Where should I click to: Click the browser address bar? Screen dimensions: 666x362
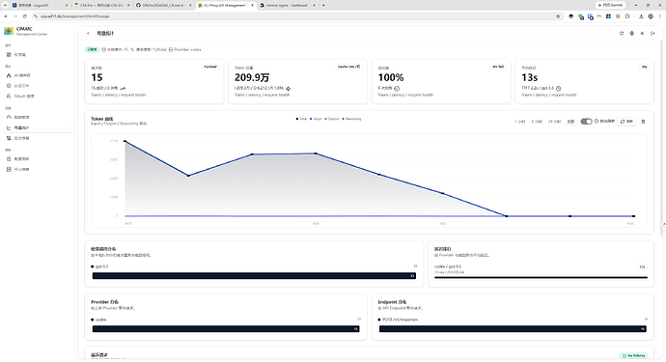pyautogui.click(x=297, y=16)
